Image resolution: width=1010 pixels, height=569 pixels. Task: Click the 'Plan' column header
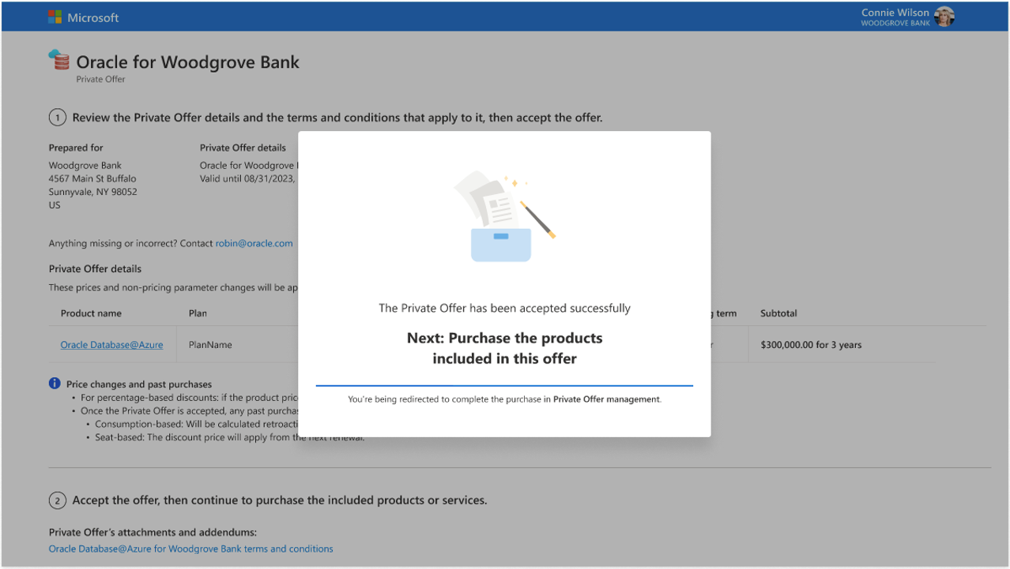click(x=198, y=313)
